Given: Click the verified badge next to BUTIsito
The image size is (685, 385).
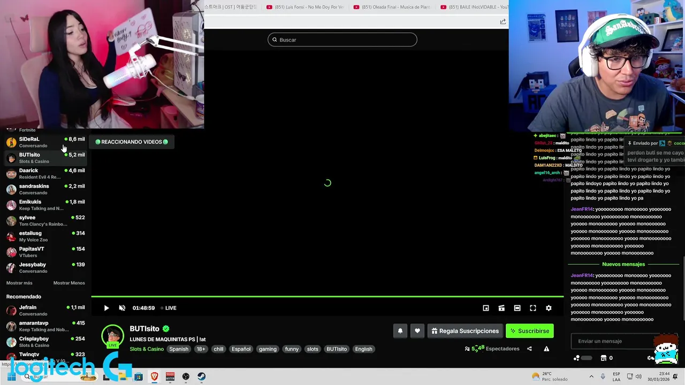Looking at the screenshot, I should click(x=166, y=329).
